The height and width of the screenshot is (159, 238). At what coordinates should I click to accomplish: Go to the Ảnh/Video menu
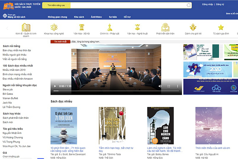click(96, 17)
